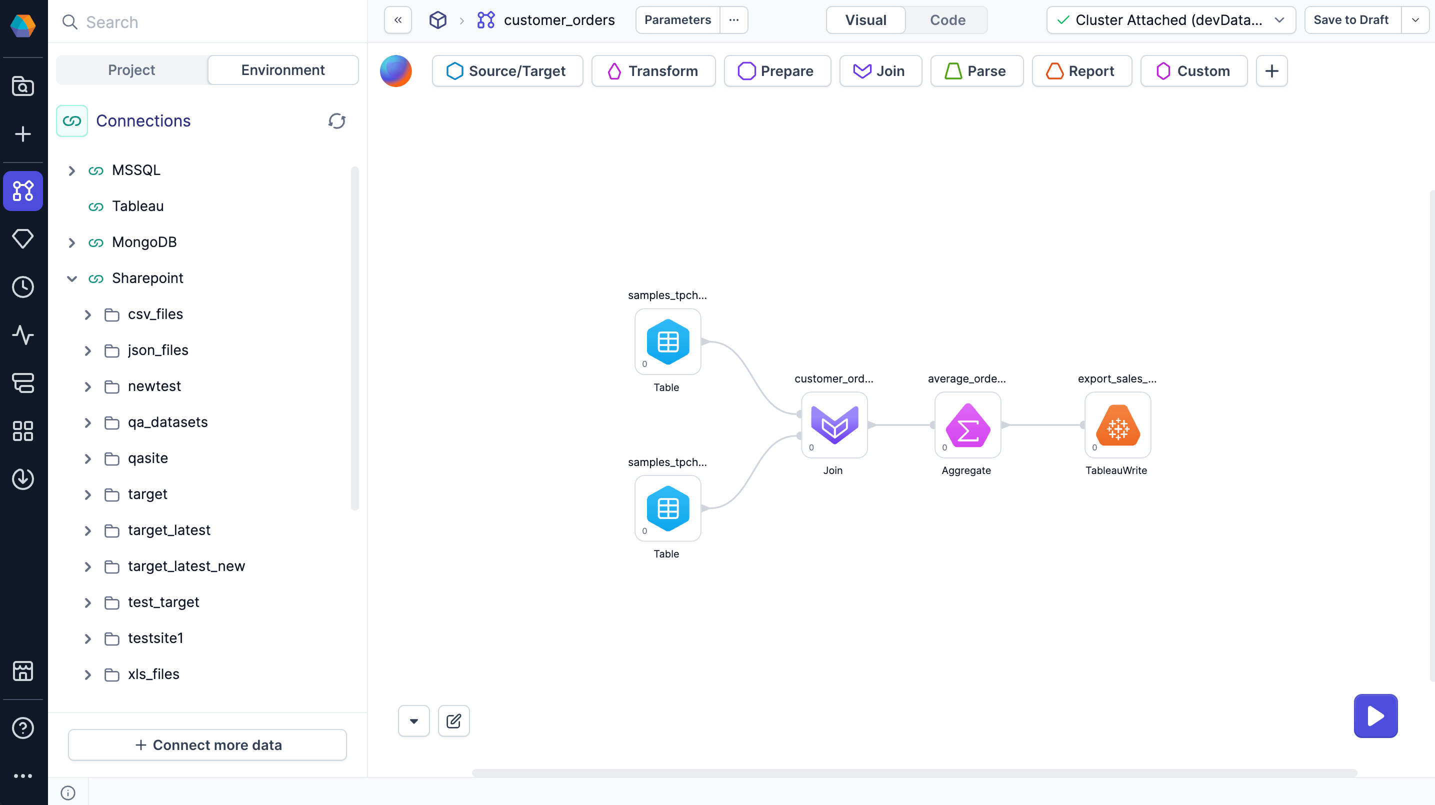The image size is (1435, 805).
Task: Open the Custom gem menu
Action: tap(1194, 71)
